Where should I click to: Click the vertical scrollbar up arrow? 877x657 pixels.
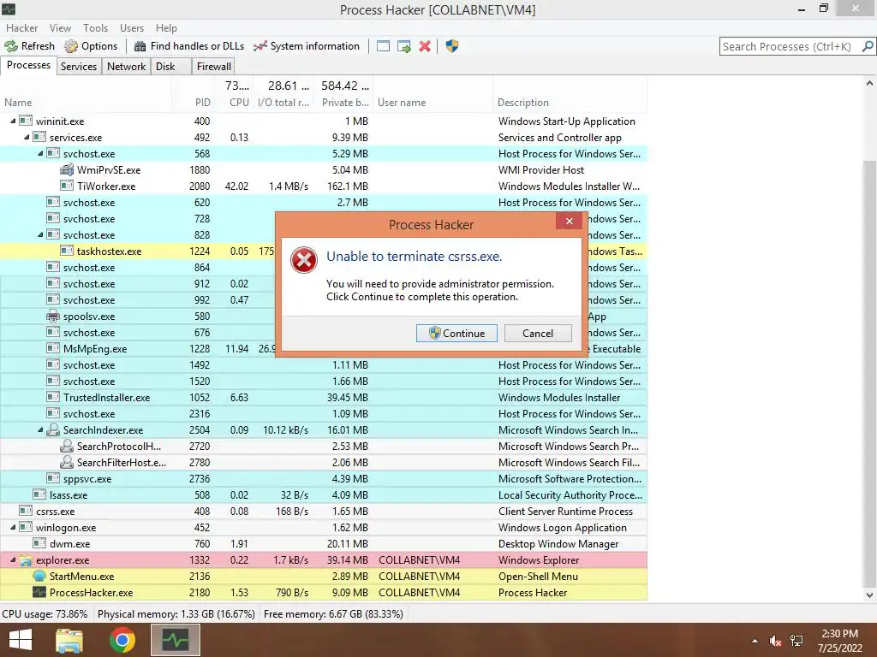(870, 83)
